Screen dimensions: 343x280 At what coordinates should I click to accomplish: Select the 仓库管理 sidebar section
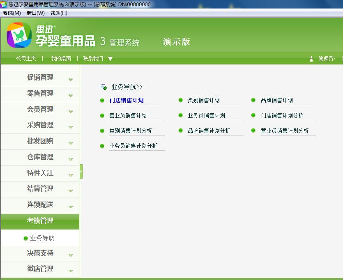[x=40, y=157]
